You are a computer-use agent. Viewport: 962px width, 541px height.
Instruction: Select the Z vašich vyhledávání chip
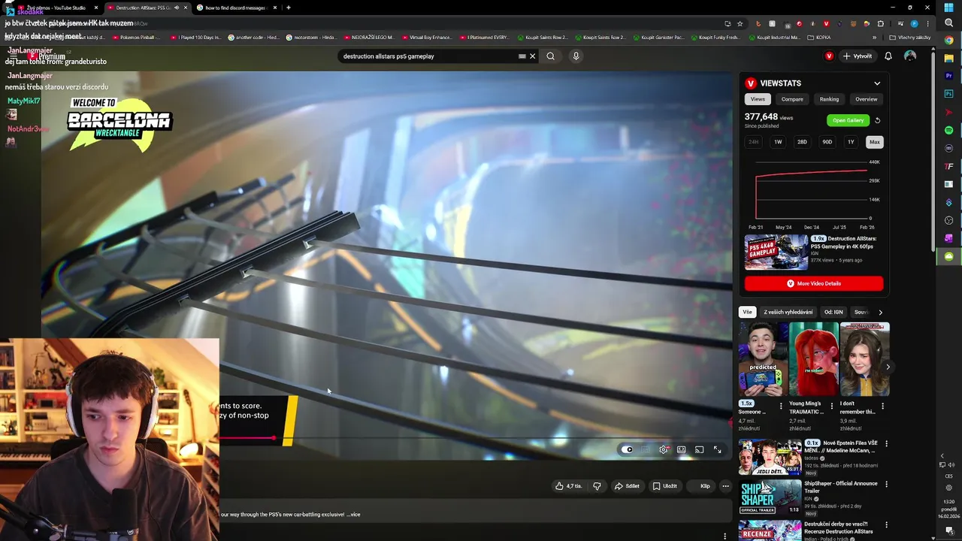pos(788,312)
